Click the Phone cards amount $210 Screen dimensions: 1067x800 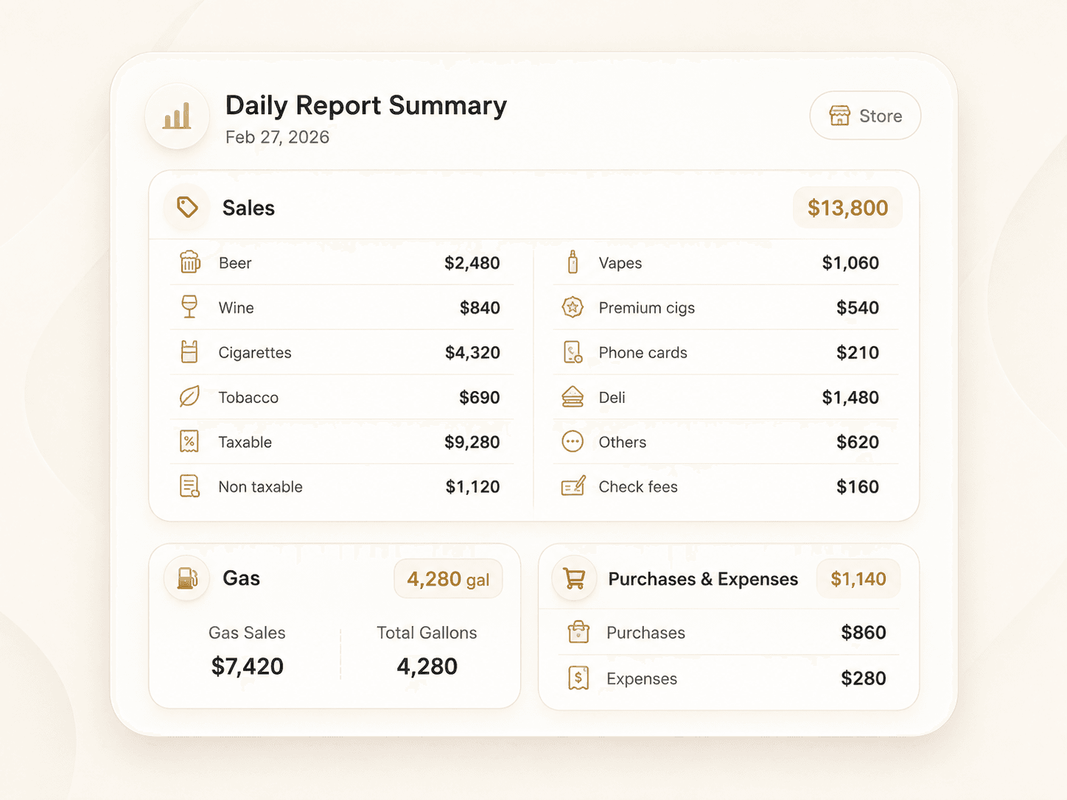click(858, 353)
